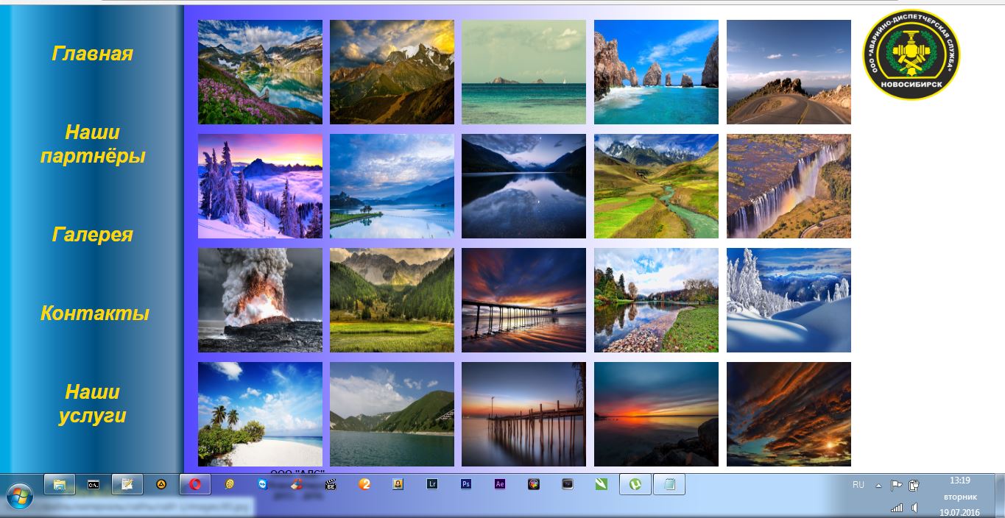Open Windows Explorer from the taskbar
Image resolution: width=1005 pixels, height=518 pixels.
point(60,484)
